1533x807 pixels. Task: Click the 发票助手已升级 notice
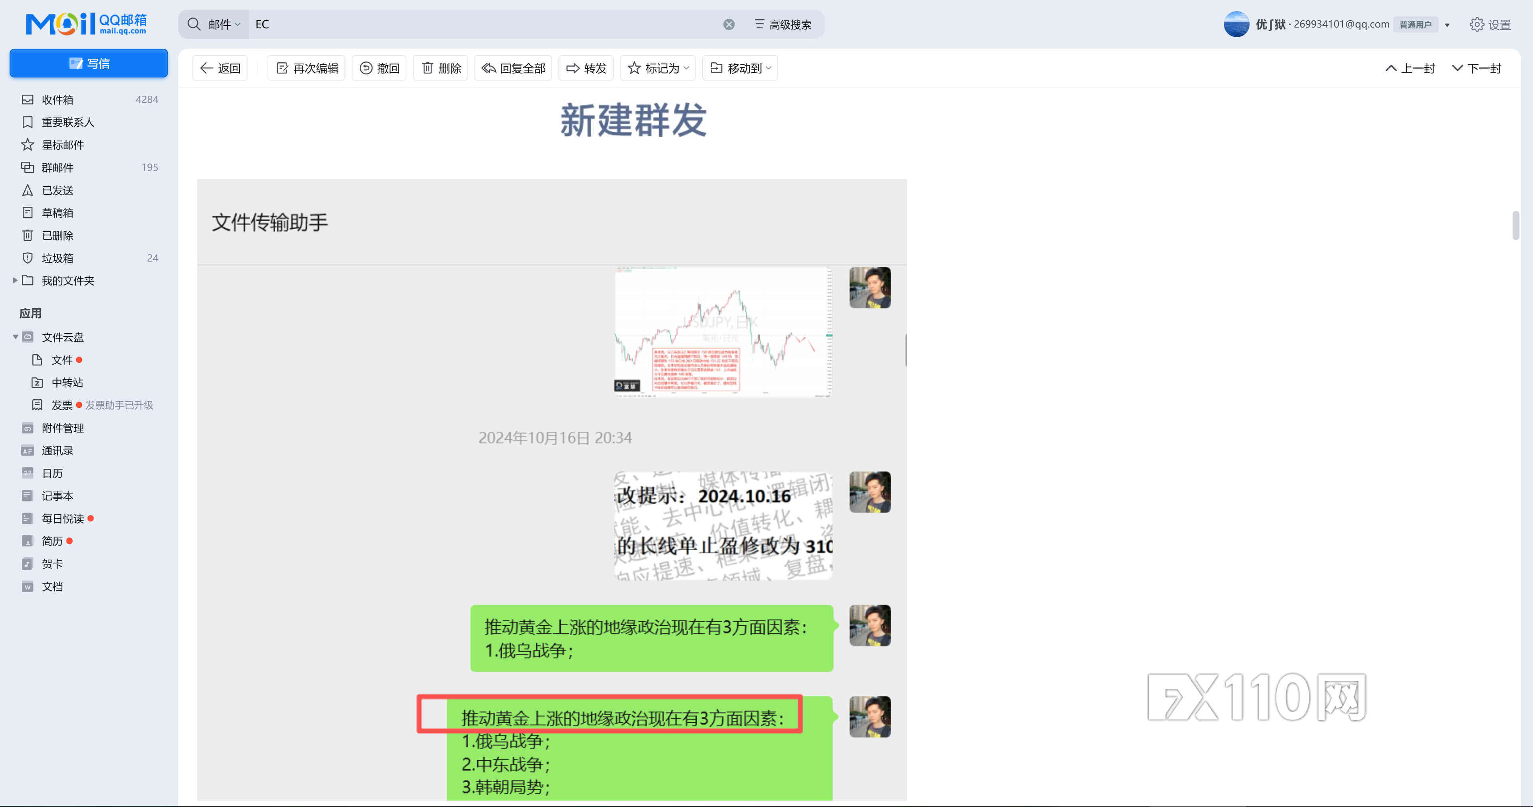119,405
